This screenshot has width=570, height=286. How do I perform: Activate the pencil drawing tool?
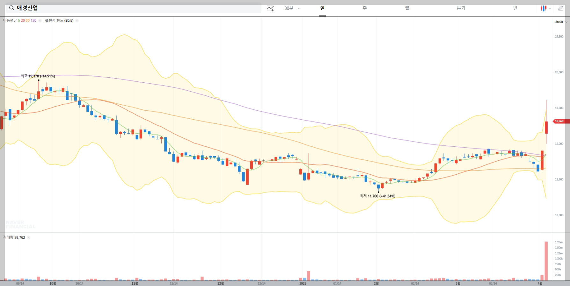(560, 8)
